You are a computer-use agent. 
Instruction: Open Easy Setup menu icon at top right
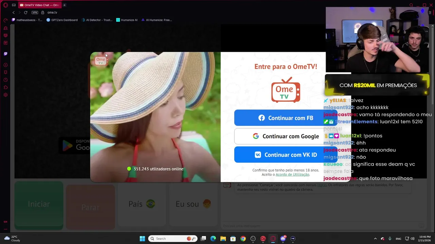[x=430, y=13]
